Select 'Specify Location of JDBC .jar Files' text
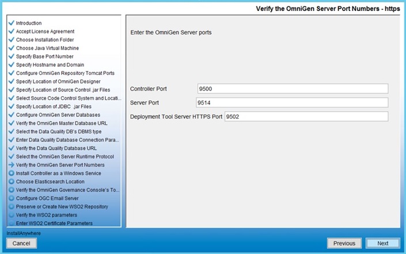406x254 pixels. [x=54, y=107]
